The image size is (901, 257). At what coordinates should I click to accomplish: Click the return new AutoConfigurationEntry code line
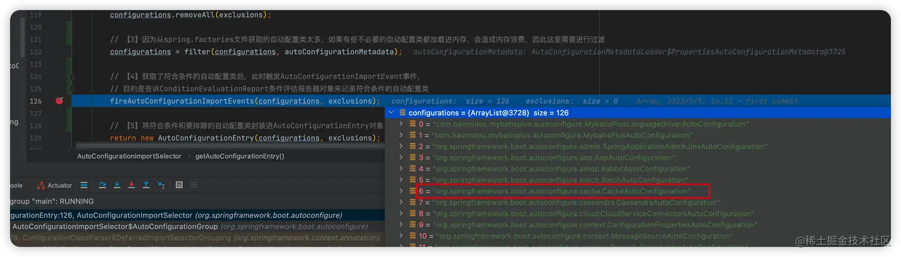click(x=245, y=138)
